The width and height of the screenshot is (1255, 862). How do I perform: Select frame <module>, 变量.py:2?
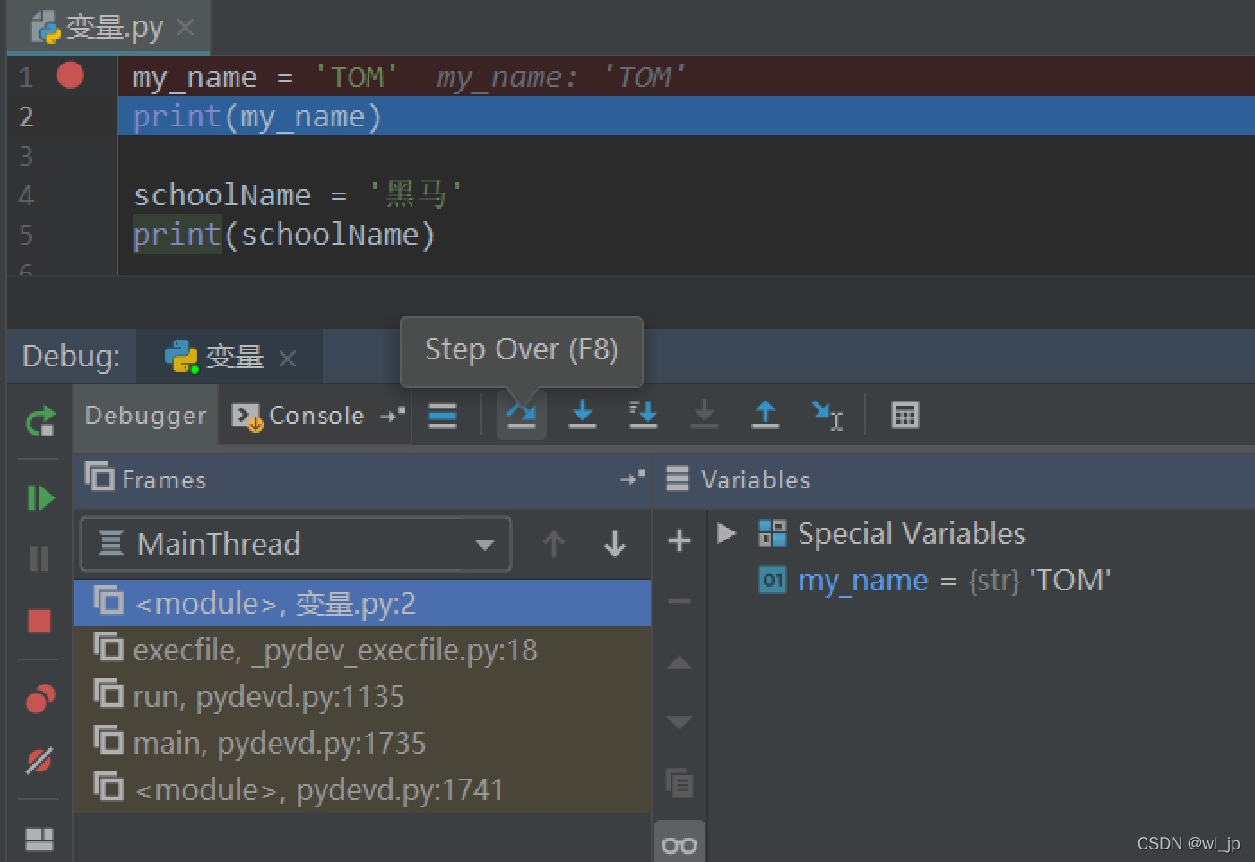[x=362, y=603]
